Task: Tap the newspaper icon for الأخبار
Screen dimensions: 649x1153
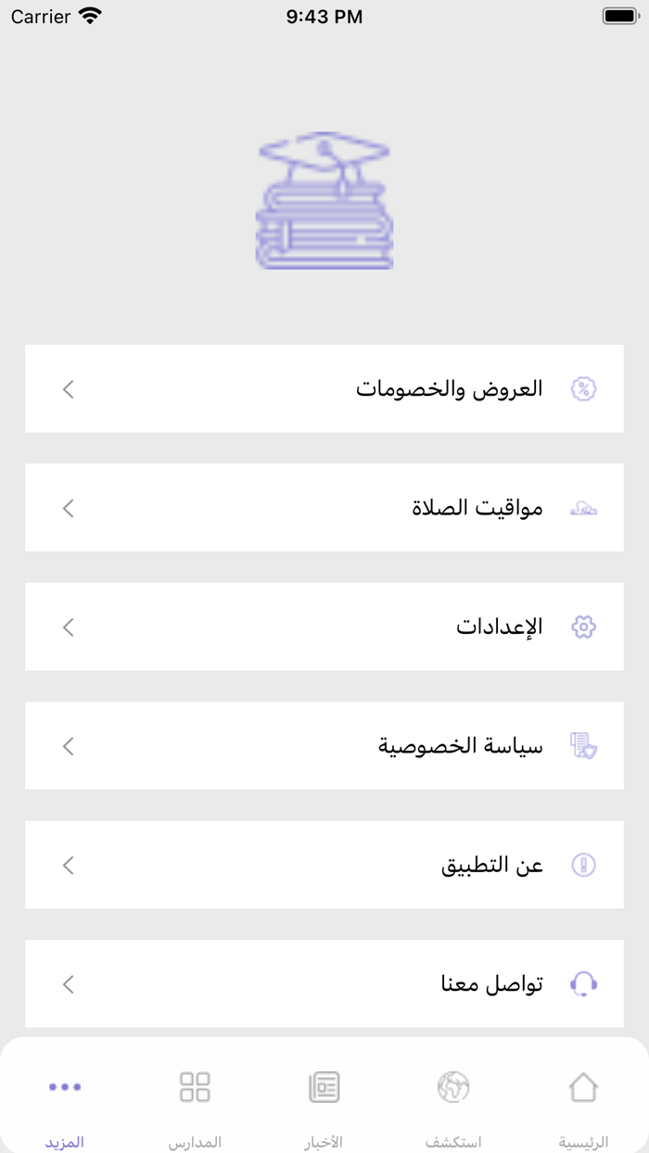Action: pyautogui.click(x=324, y=1086)
